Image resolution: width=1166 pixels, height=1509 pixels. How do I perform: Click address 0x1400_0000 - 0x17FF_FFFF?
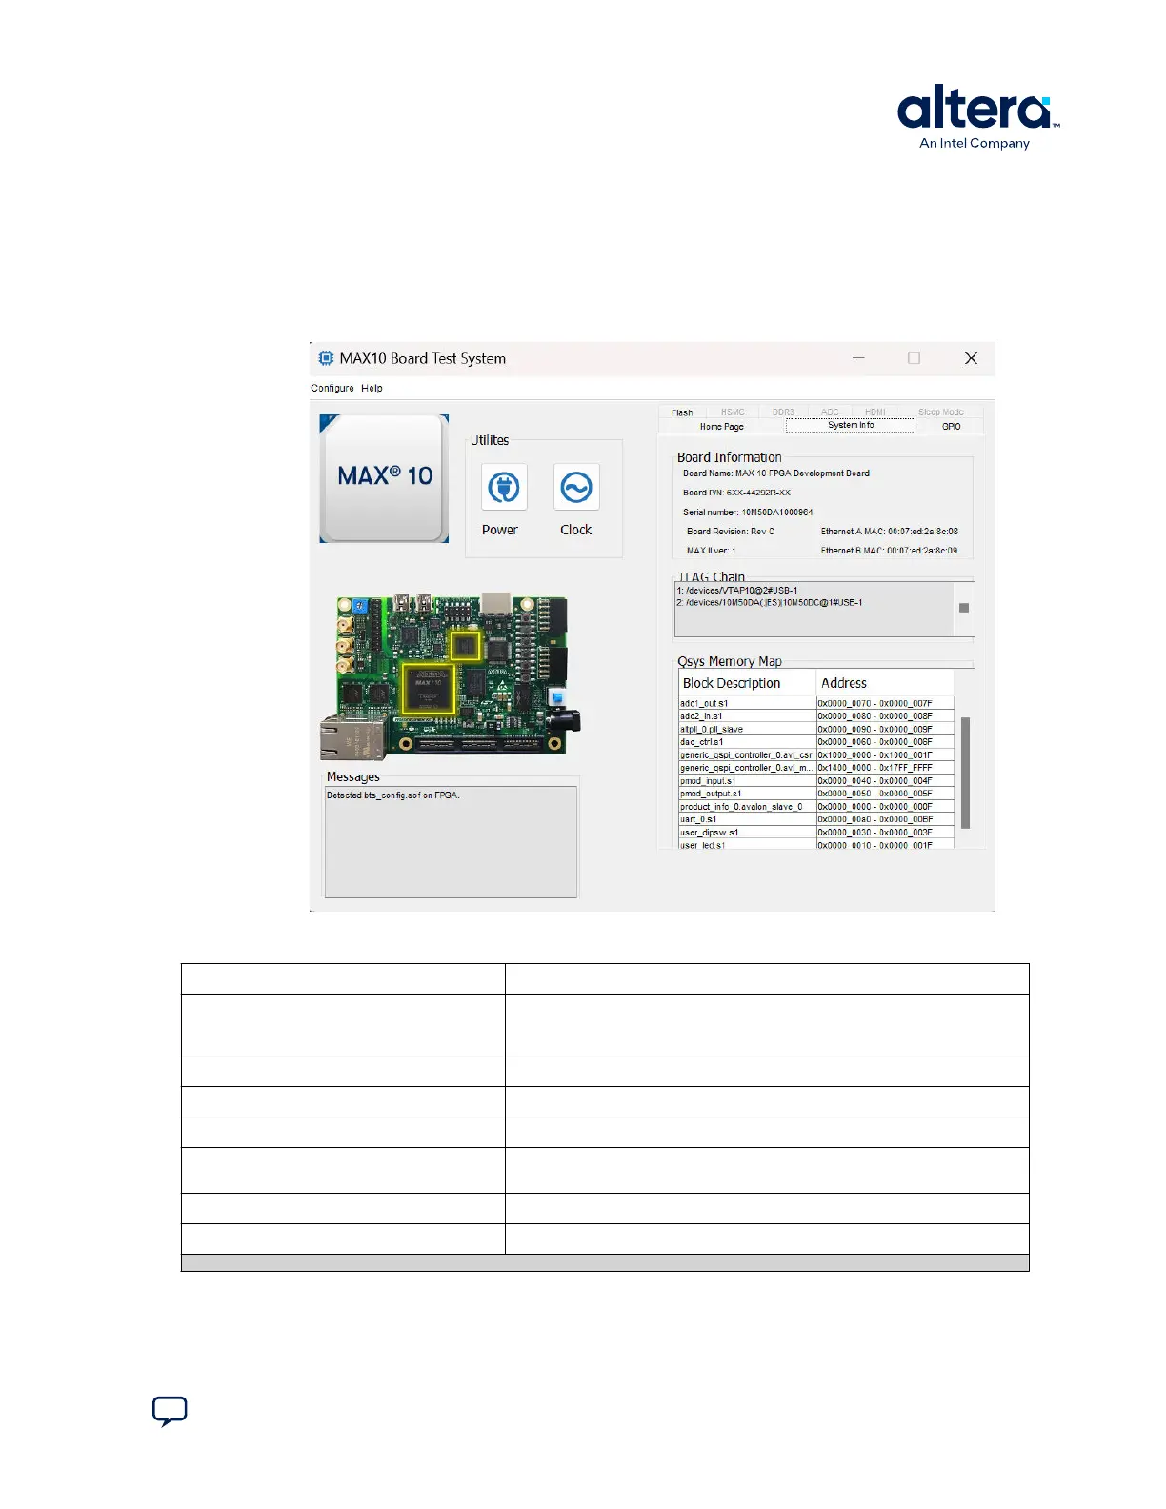pos(874,768)
